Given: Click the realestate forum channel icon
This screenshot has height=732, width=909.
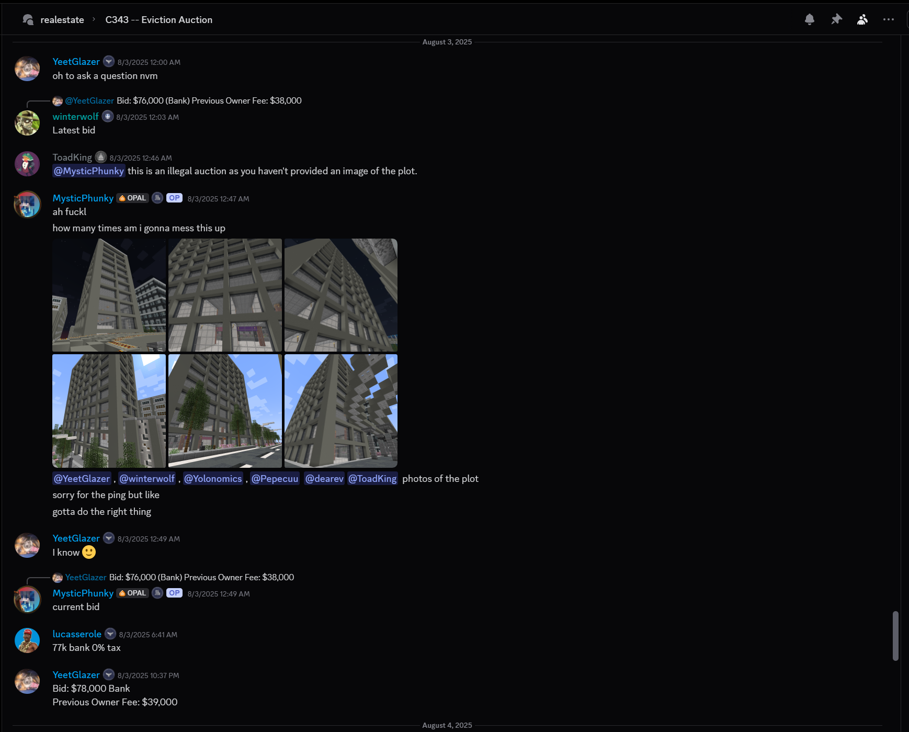Looking at the screenshot, I should (28, 19).
